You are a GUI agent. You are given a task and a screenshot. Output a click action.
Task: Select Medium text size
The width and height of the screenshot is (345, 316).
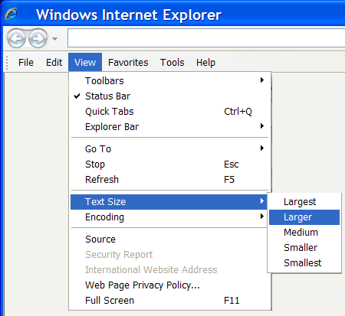(x=304, y=233)
